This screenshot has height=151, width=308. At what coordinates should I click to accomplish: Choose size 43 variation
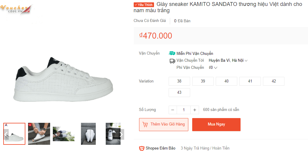pyautogui.click(x=179, y=93)
